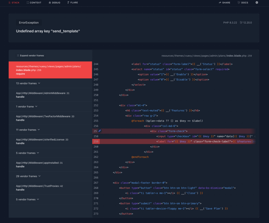Image resolution: width=269 pixels, height=223 pixels.
Task: Click the Flare icon in top navigation
Action: [68, 3]
